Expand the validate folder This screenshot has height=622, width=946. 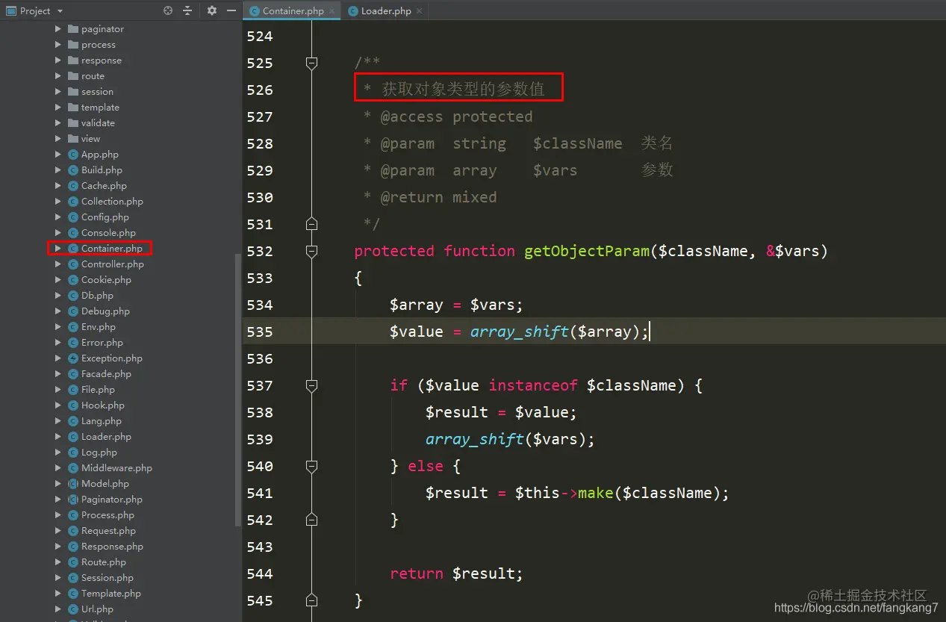tap(58, 123)
